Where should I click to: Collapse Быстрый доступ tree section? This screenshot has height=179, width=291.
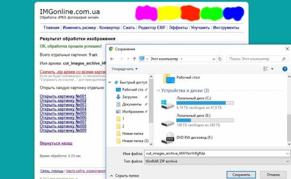tap(110, 82)
